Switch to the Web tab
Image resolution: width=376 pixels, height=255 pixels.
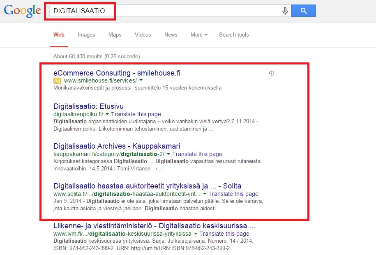pyautogui.click(x=59, y=35)
